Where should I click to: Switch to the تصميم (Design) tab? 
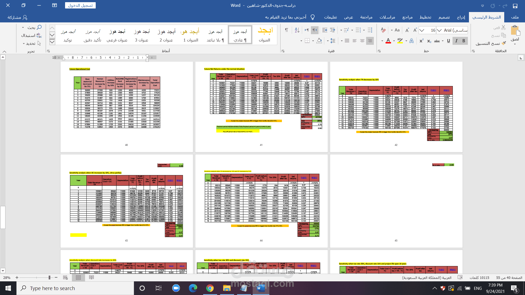point(444,17)
